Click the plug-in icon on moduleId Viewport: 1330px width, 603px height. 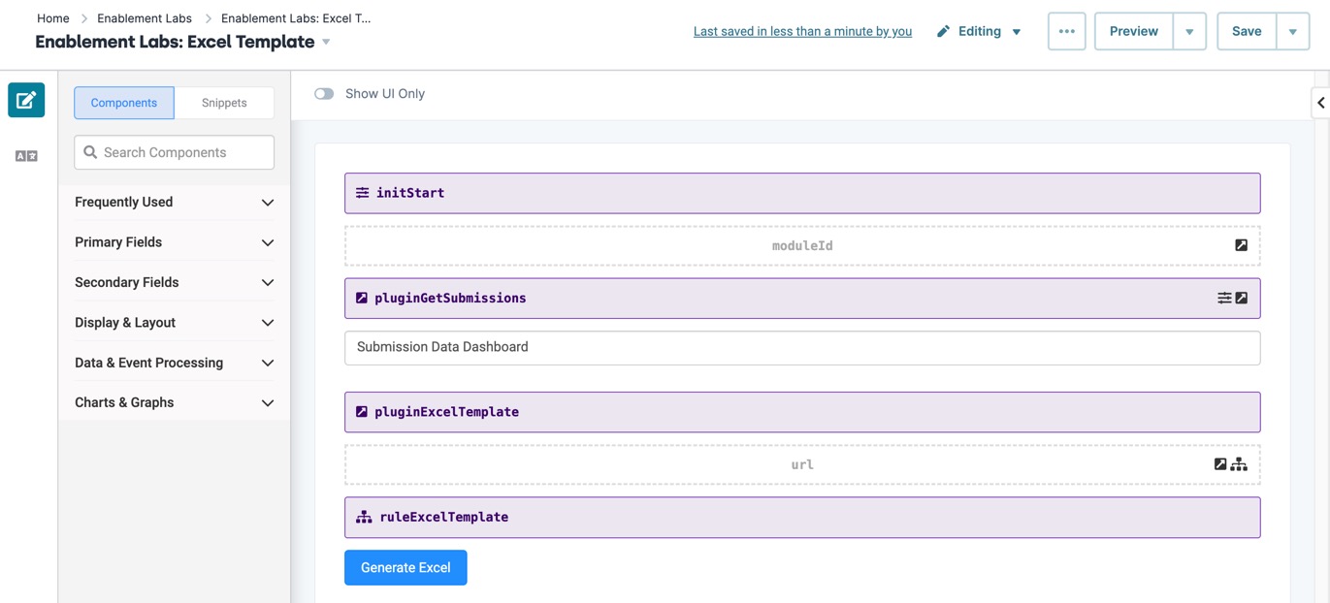pos(1241,245)
